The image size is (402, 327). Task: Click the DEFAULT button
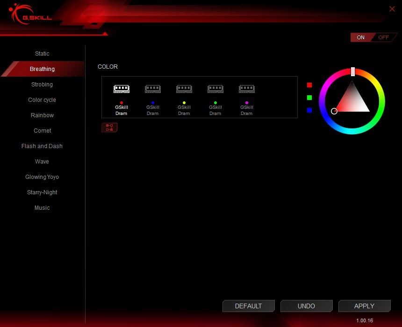248,306
